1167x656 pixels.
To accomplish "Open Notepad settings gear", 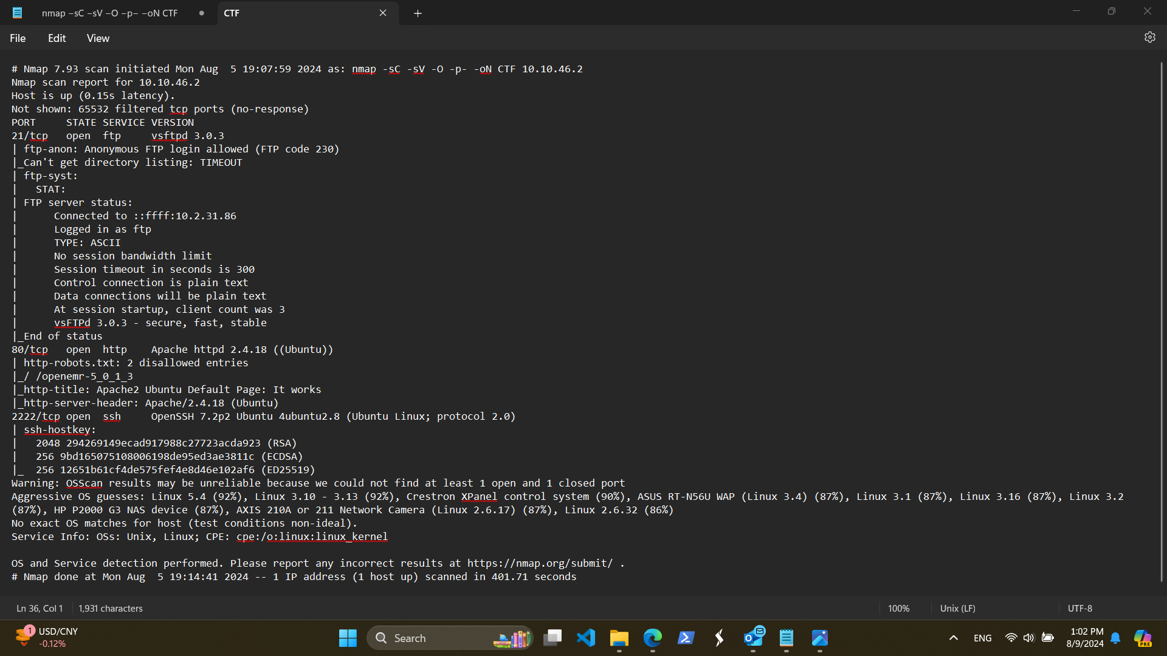I will (1149, 38).
